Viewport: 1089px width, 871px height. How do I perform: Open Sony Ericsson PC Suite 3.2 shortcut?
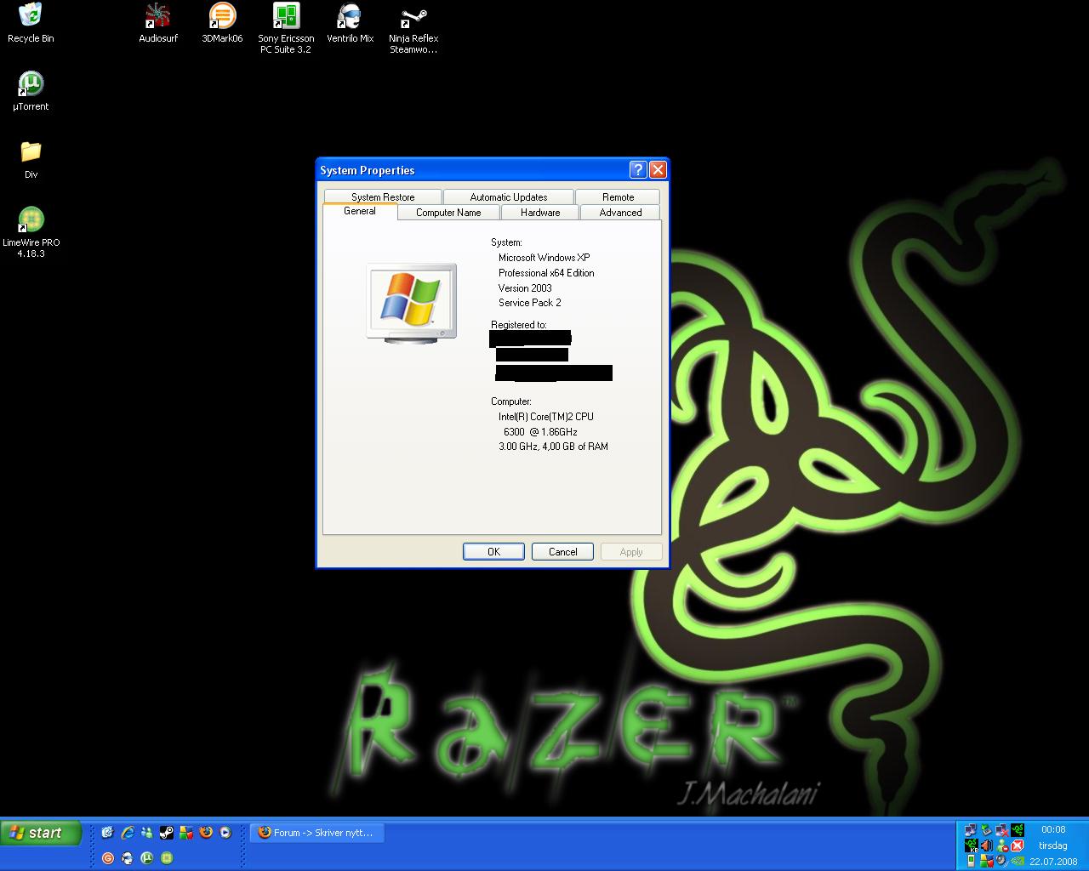click(286, 28)
